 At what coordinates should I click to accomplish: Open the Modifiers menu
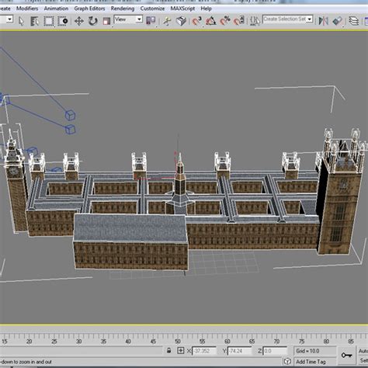pos(27,9)
